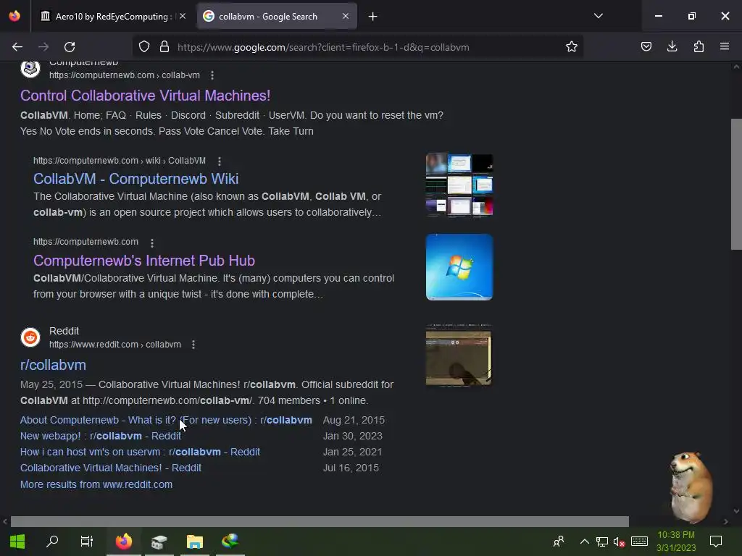The image size is (742, 556).
Task: Click More results from www.reddit.com
Action: (96, 484)
